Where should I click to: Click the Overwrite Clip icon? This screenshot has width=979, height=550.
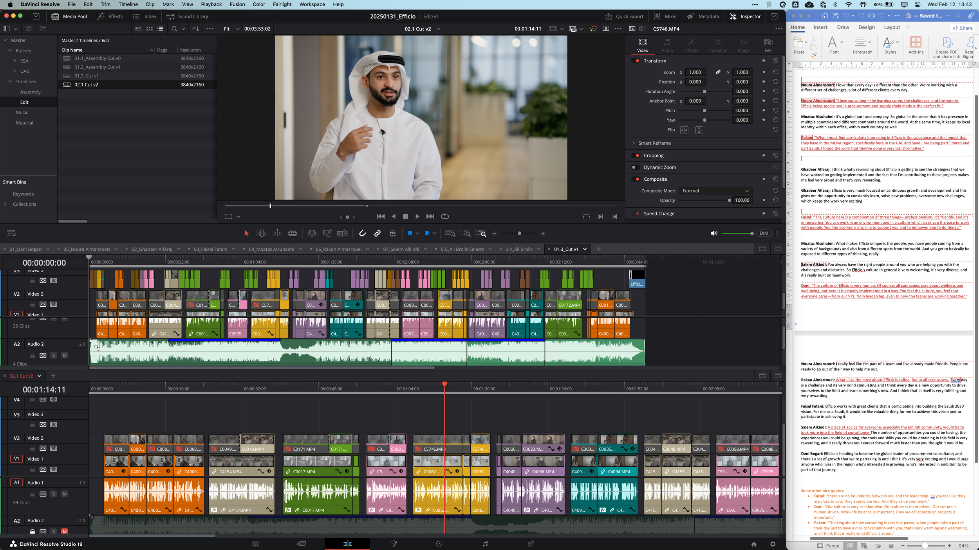(x=327, y=234)
